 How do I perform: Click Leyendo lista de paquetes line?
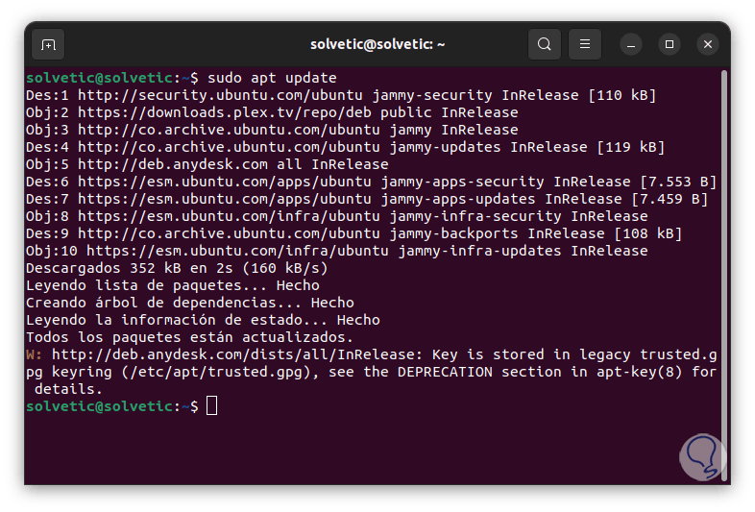tap(172, 286)
